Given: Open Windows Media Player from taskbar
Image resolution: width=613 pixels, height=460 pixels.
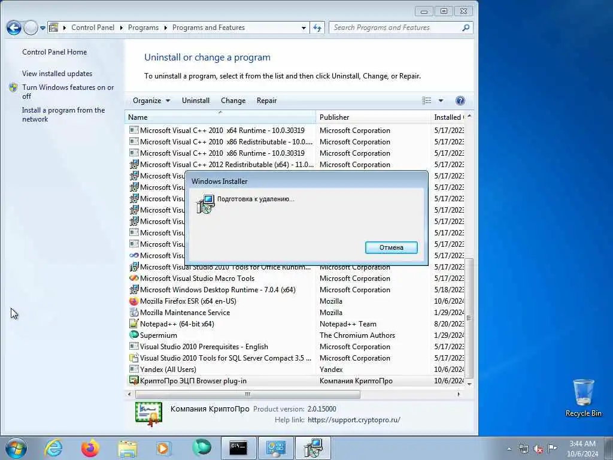Looking at the screenshot, I should click(163, 448).
